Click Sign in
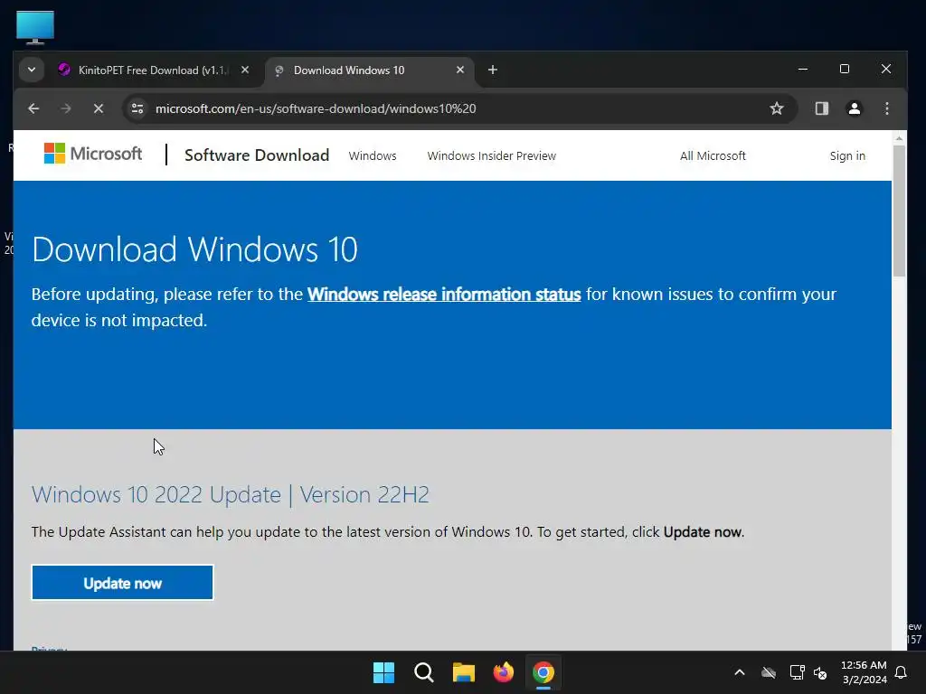The width and height of the screenshot is (926, 694). pos(847,155)
